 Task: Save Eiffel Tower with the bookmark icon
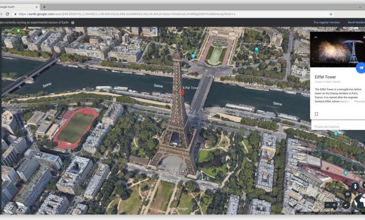coord(316,114)
